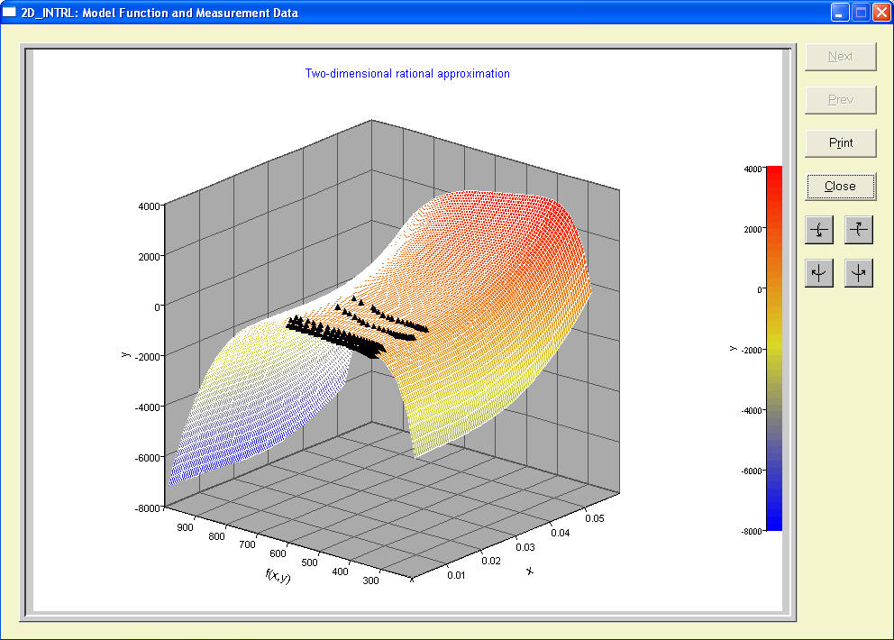Minimize the 2D_INTRL window
894x640 pixels.
840,13
